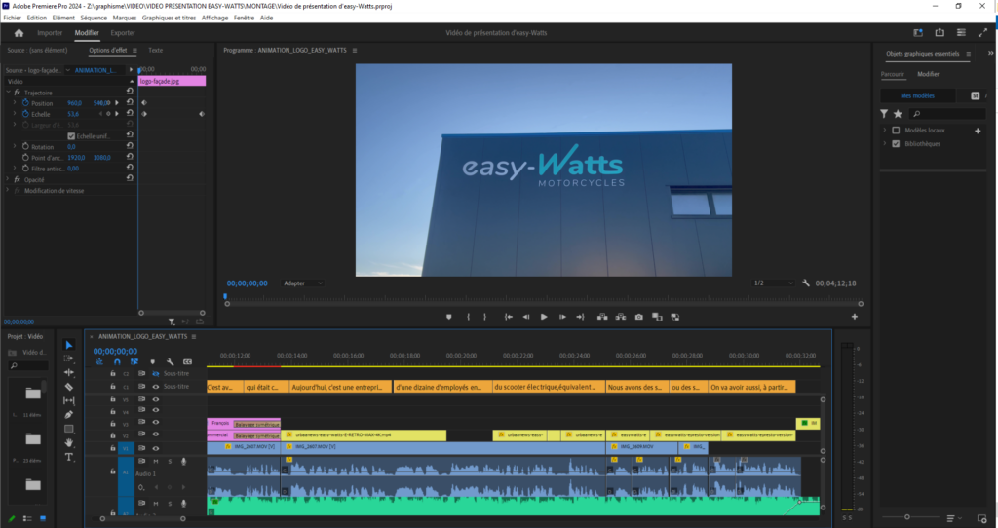Select the Track Select Forward tool
This screenshot has height=528, width=998.
[x=69, y=358]
